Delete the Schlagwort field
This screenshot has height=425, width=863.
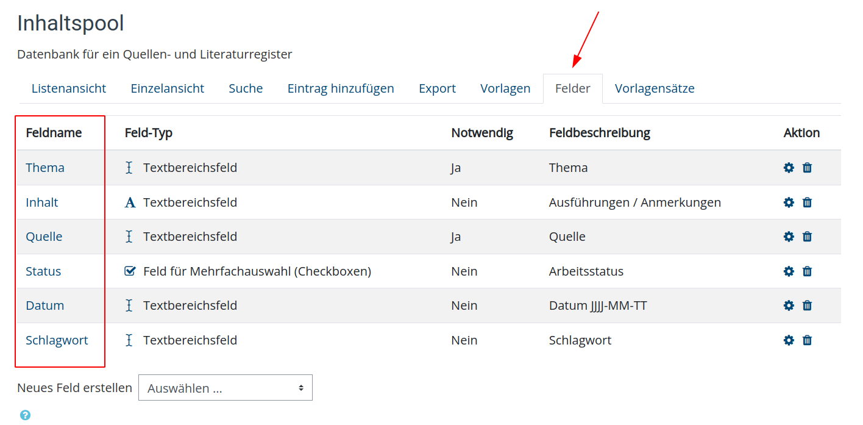pyautogui.click(x=808, y=340)
